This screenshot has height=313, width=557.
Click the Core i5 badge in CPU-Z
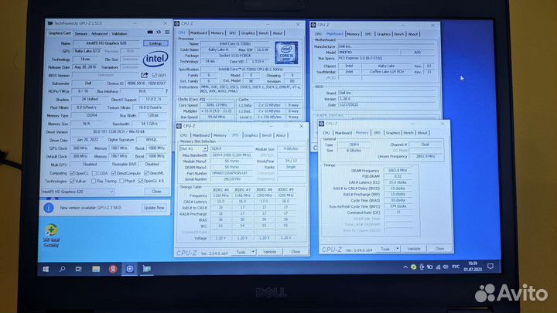(x=286, y=53)
